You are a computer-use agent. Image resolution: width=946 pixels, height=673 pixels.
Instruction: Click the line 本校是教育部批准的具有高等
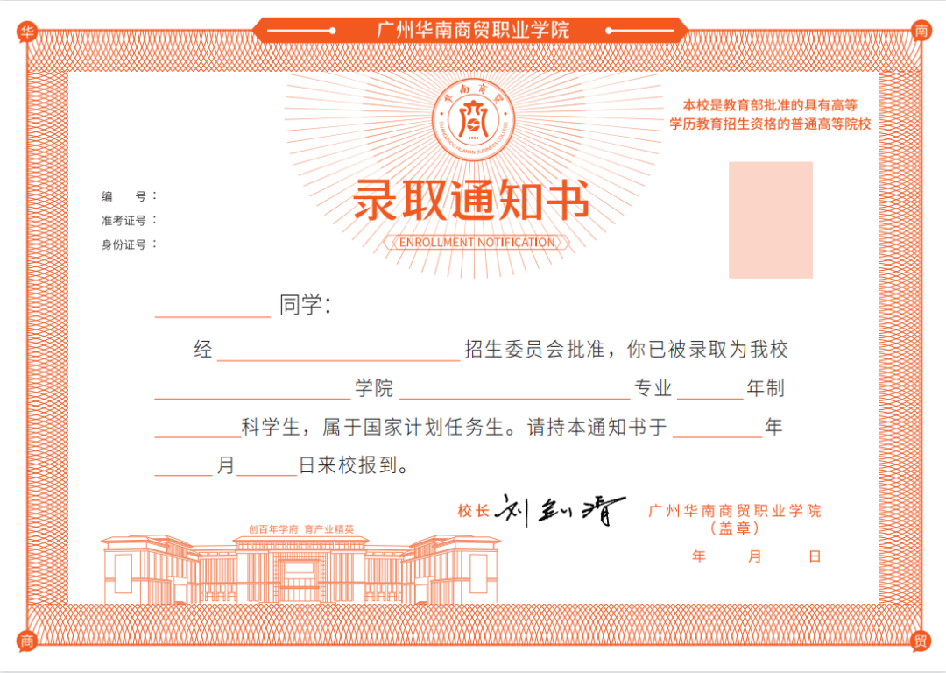(x=771, y=106)
